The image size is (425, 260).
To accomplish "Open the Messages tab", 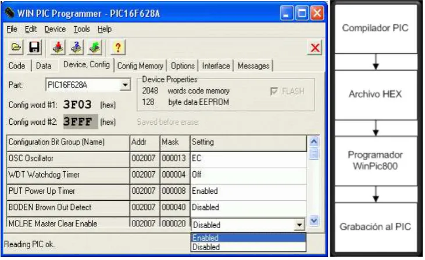I will click(253, 66).
